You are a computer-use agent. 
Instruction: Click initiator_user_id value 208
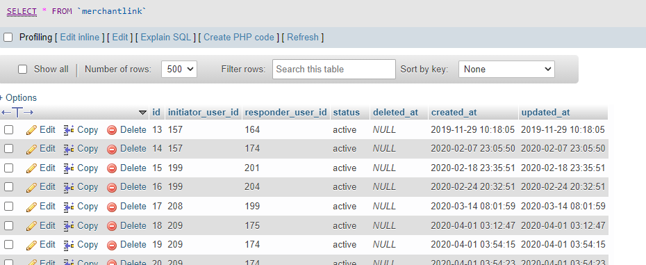tap(175, 207)
